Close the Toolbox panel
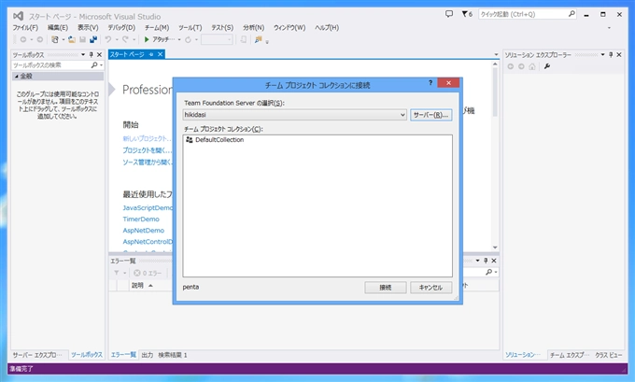 pyautogui.click(x=99, y=55)
